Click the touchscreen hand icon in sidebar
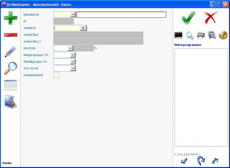The image size is (230, 168). coord(10,102)
